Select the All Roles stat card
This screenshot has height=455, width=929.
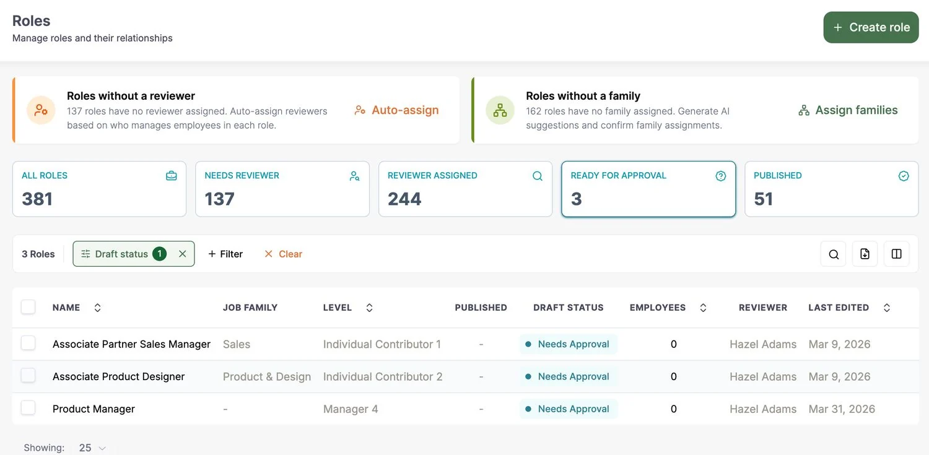(99, 189)
